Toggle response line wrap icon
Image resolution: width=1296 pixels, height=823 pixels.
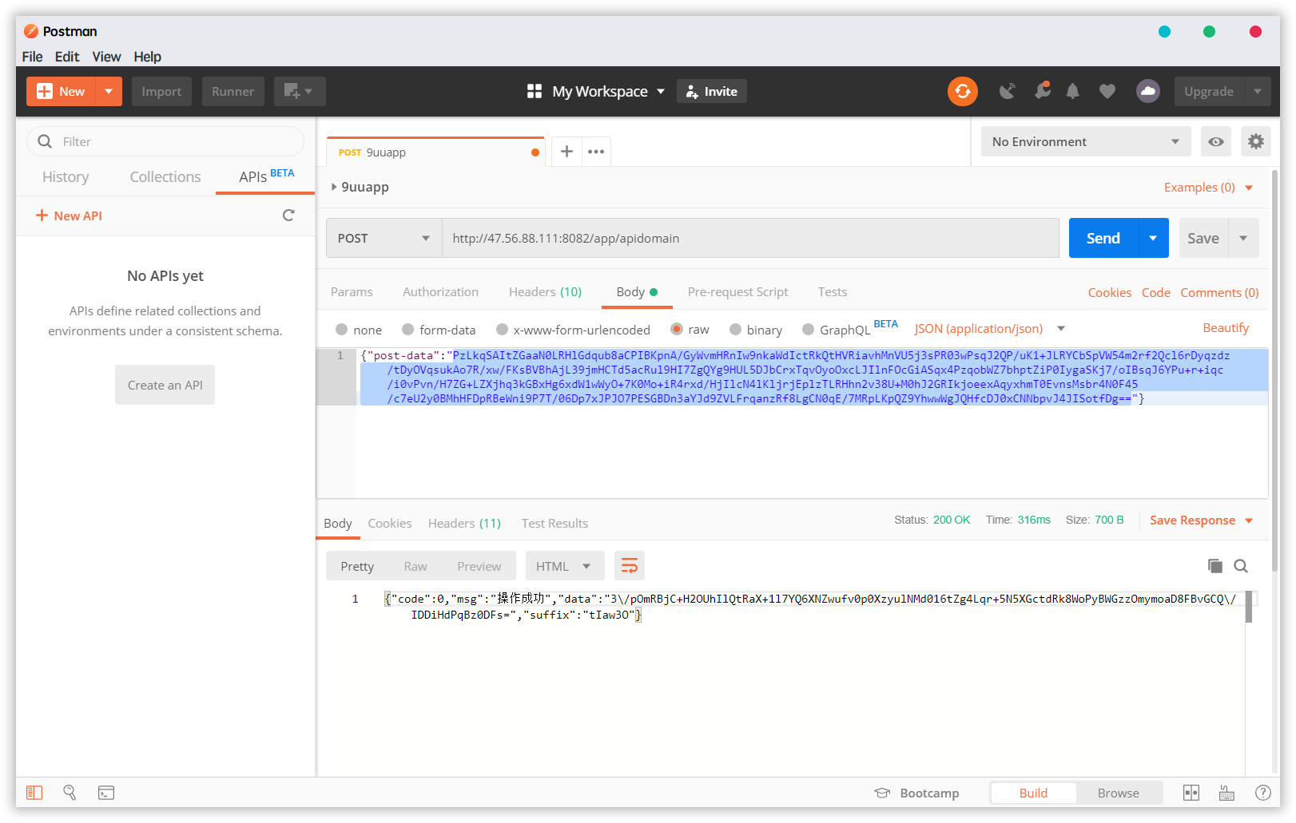click(x=630, y=566)
